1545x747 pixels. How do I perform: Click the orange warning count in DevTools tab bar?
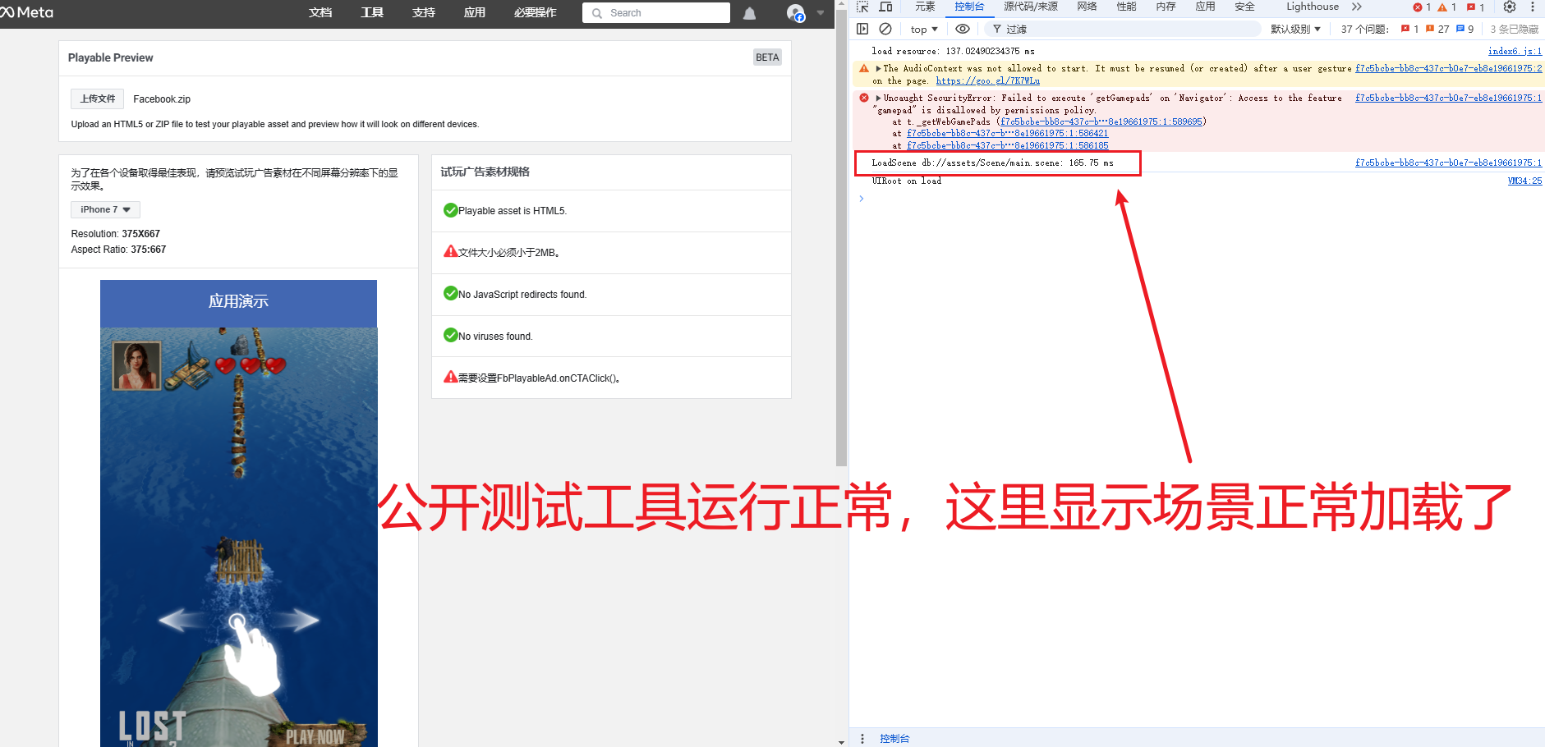click(1447, 7)
